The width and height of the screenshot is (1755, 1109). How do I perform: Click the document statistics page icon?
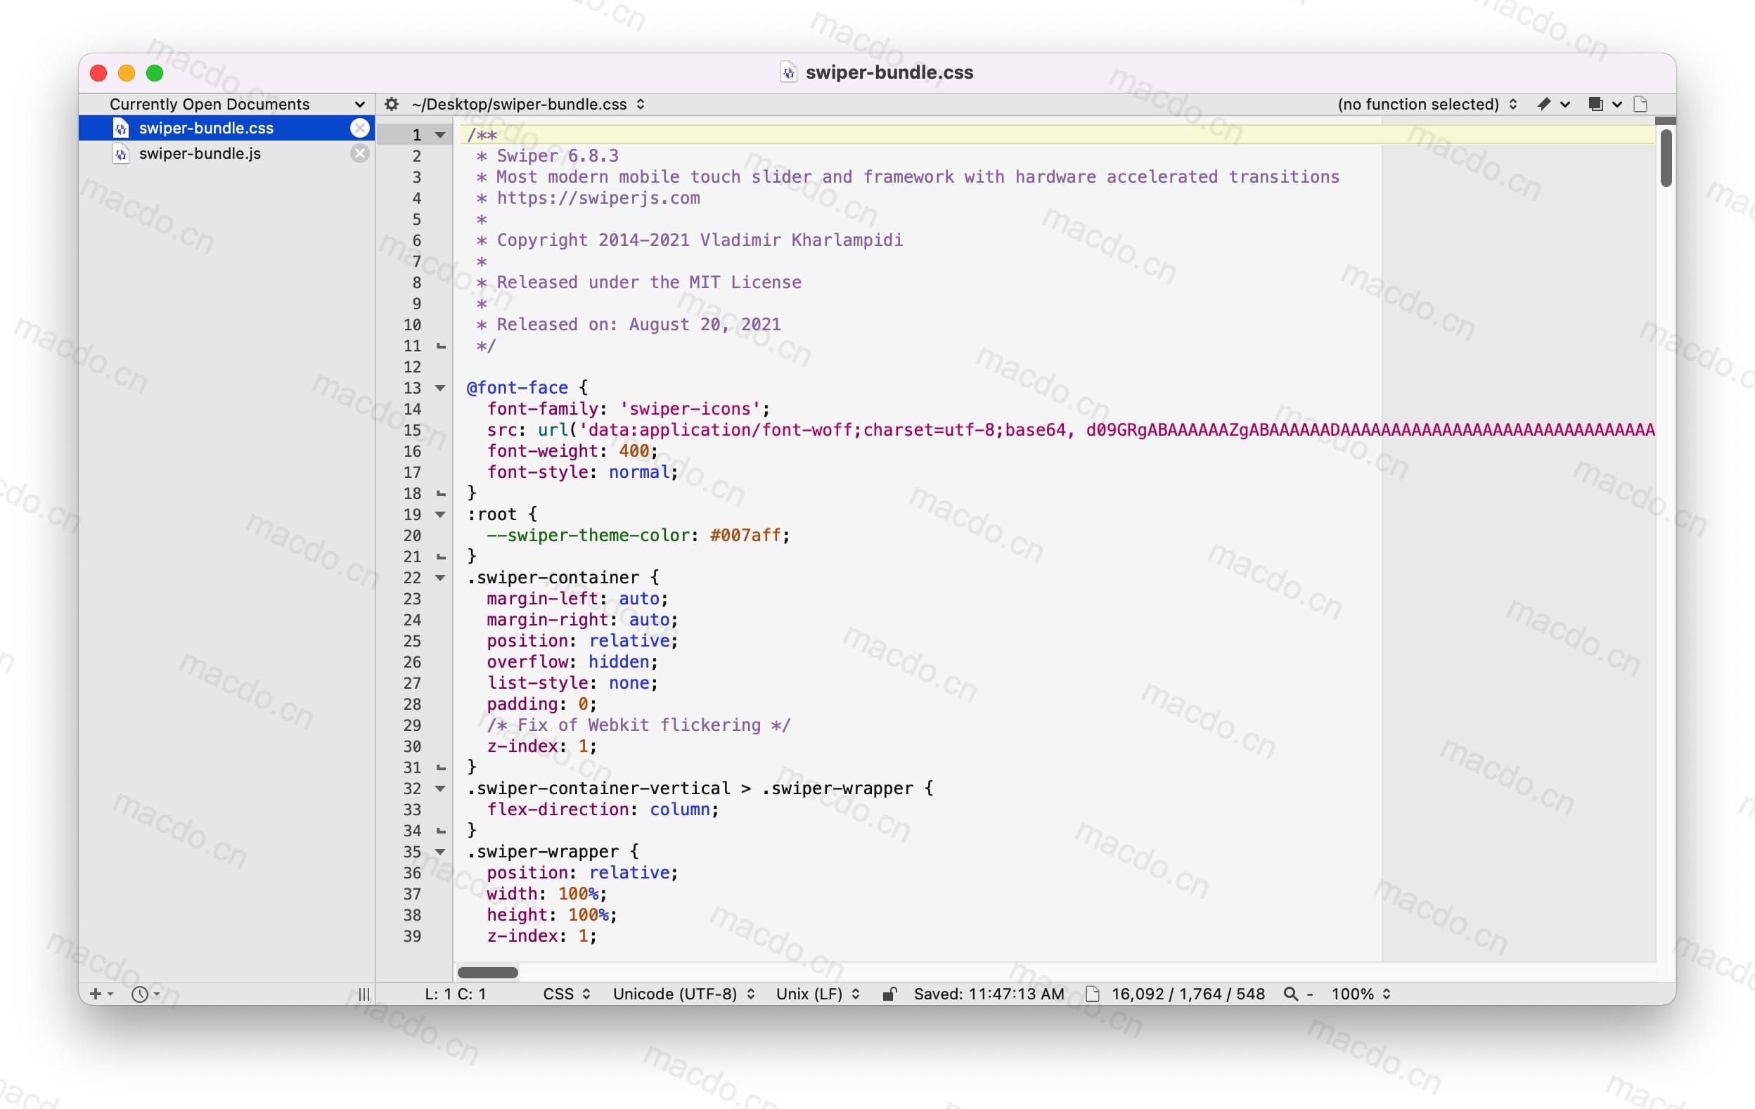click(x=1092, y=994)
